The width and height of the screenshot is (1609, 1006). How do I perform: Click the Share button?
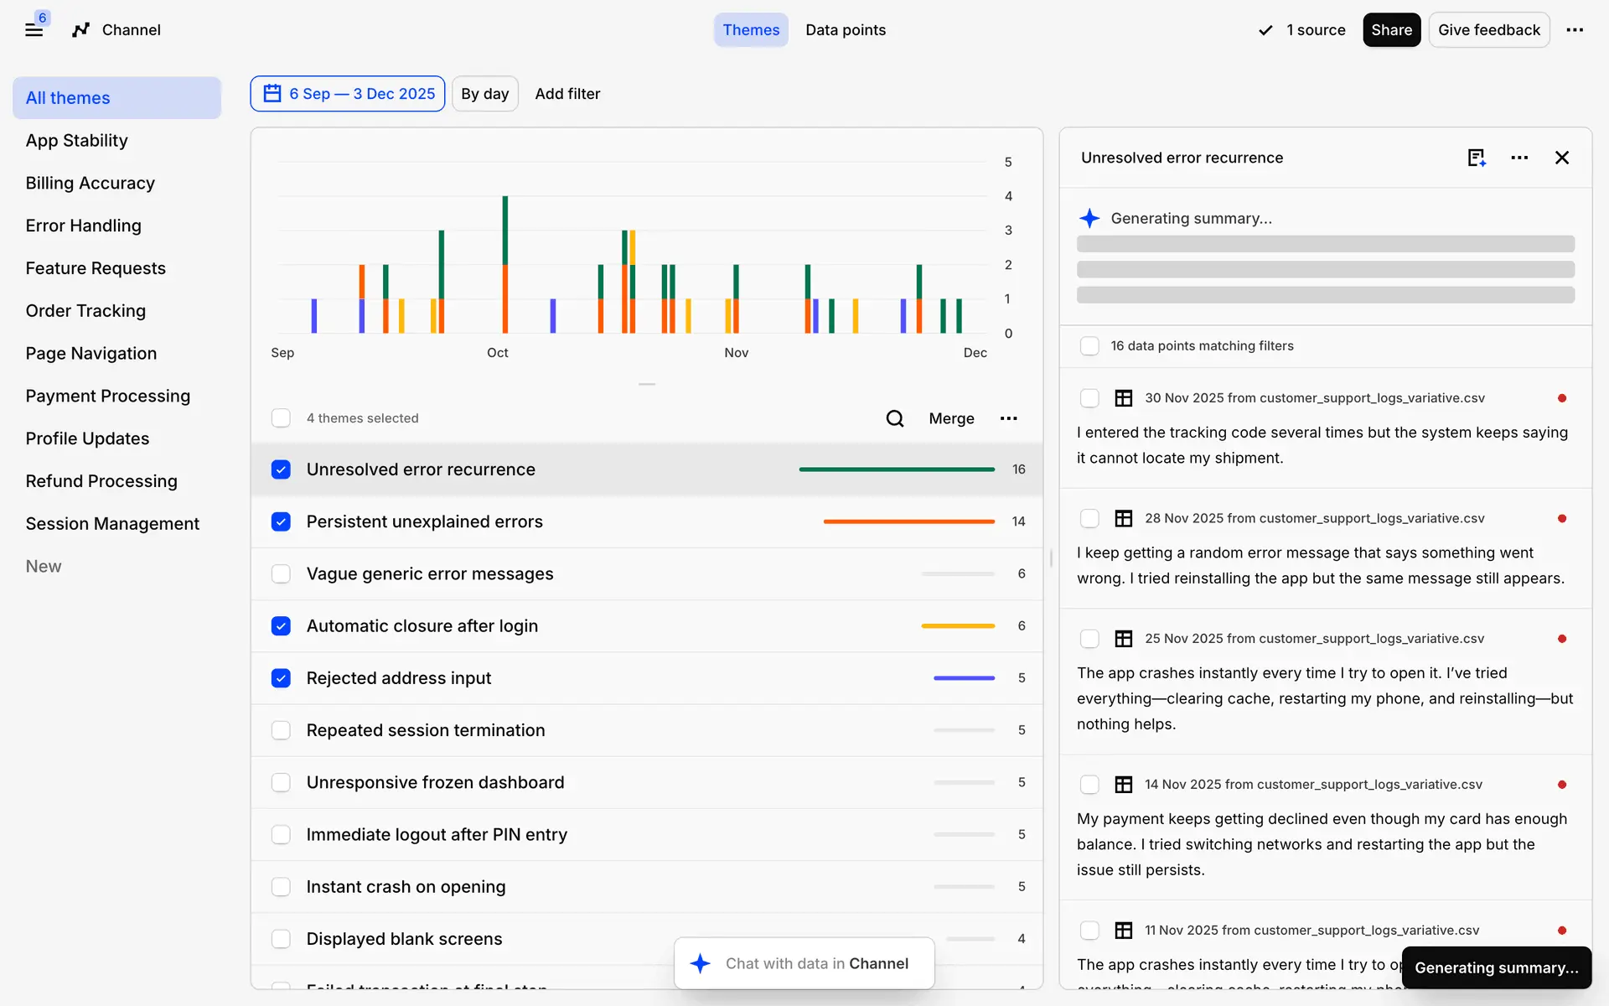click(1390, 30)
